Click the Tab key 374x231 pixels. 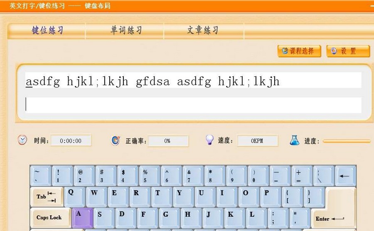[x=47, y=197]
